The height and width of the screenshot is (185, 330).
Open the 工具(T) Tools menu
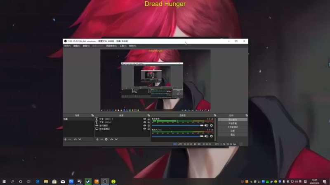pyautogui.click(x=123, y=46)
